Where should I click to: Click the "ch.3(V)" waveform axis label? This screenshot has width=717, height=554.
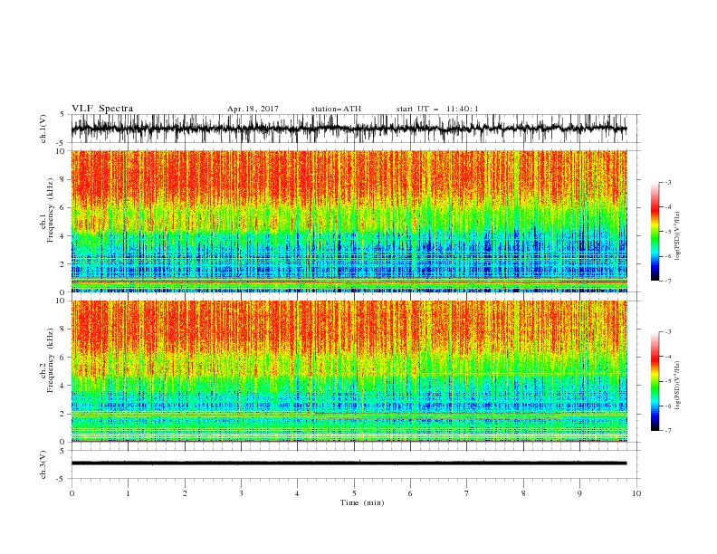pyautogui.click(x=43, y=464)
